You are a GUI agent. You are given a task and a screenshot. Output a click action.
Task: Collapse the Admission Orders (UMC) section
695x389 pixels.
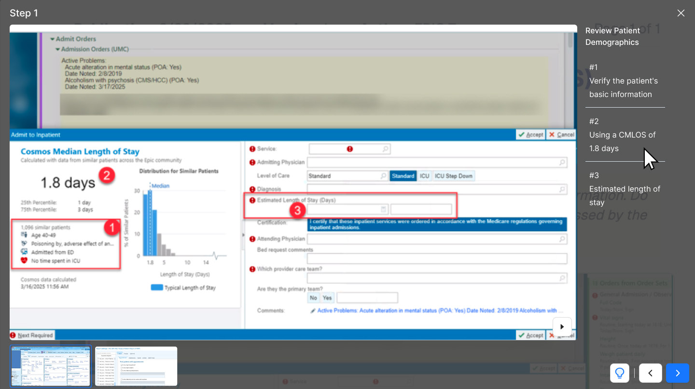pos(57,49)
